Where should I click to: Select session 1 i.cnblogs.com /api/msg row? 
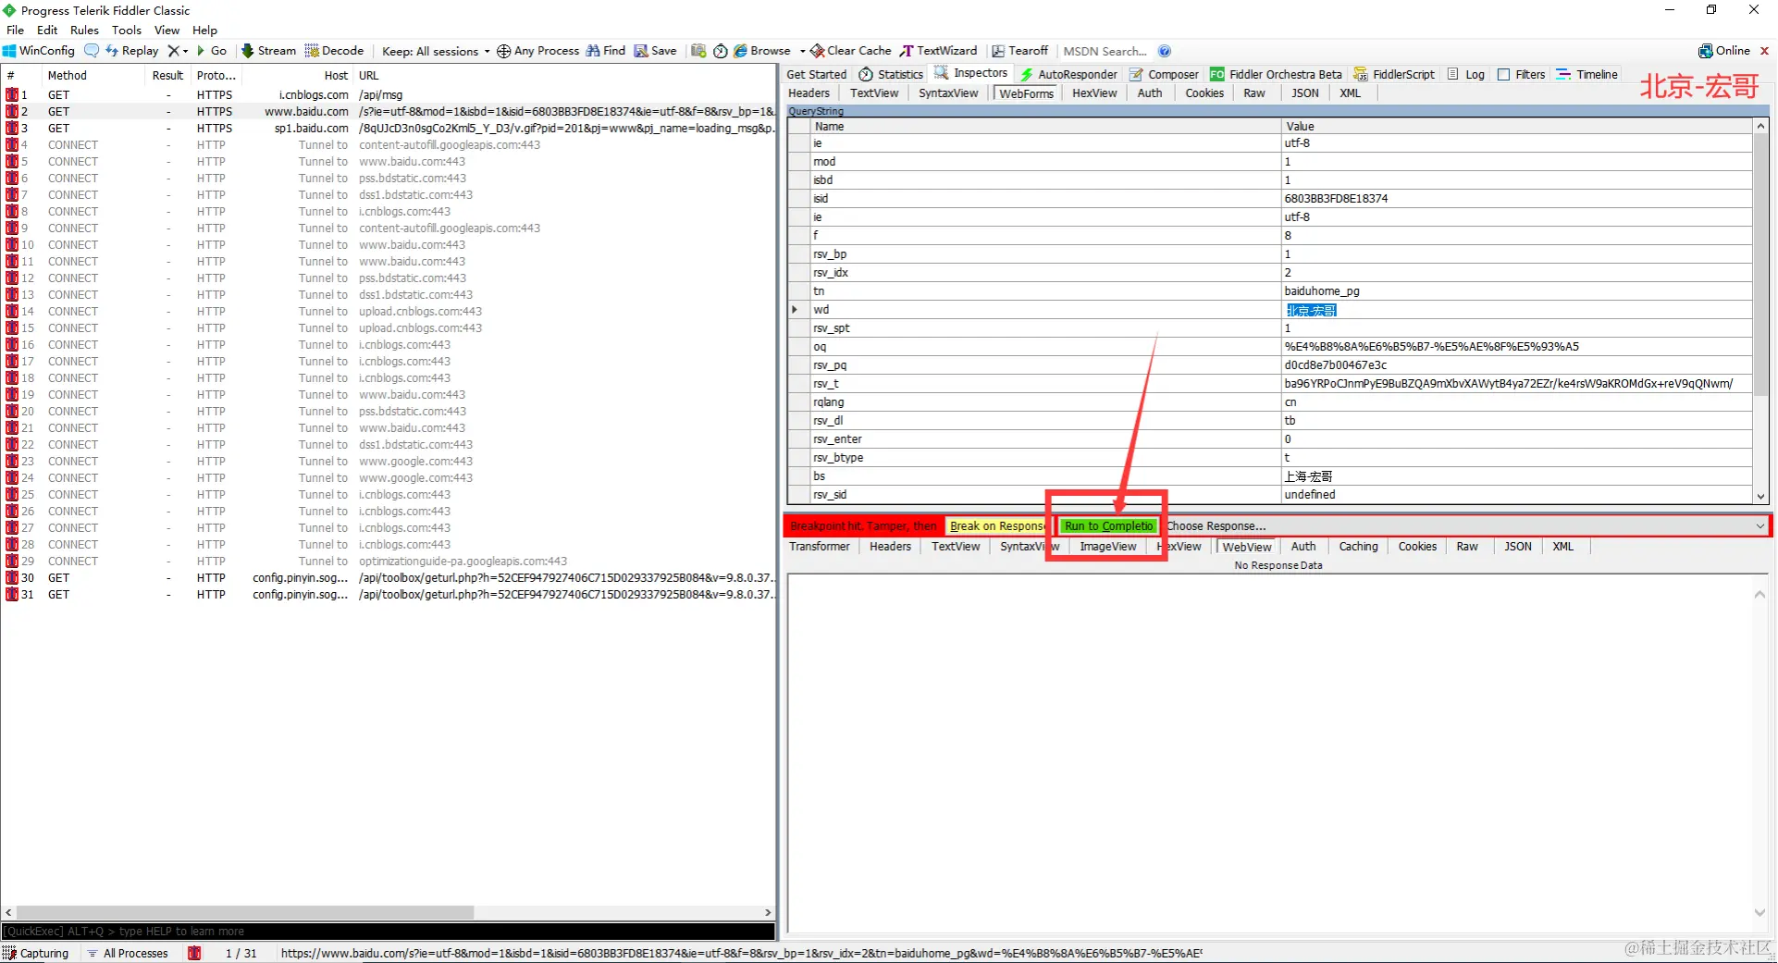(389, 94)
